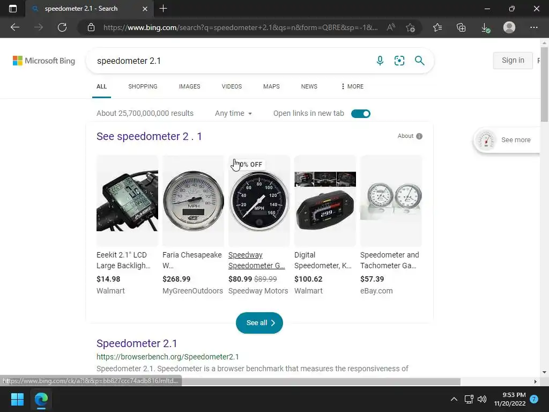Open Edge Settings and more menu

click(x=533, y=27)
